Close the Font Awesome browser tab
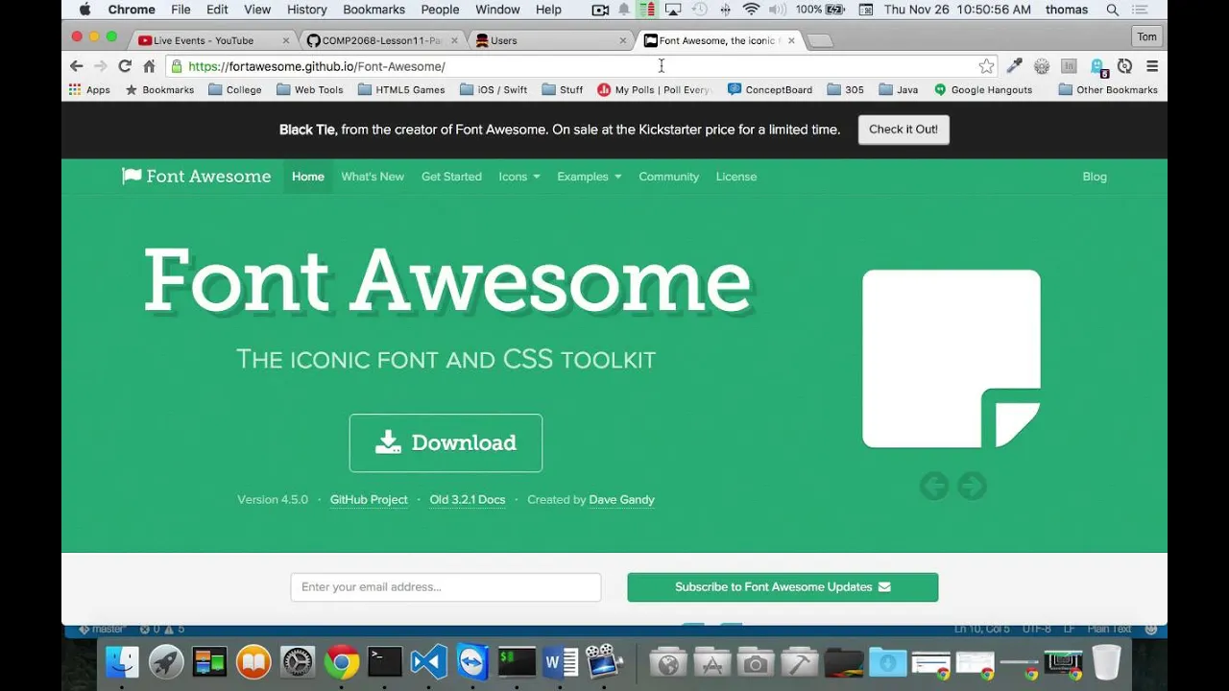 (791, 40)
